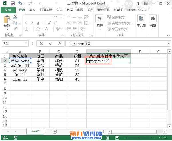Click the zoom slider in status bar
This screenshot has height=141, width=172.
(139, 138)
